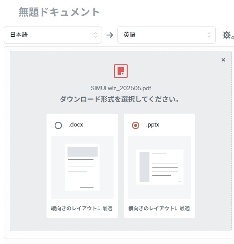This screenshot has width=234, height=244.
Task: Select the .pptx radio button
Action: pyautogui.click(x=135, y=125)
